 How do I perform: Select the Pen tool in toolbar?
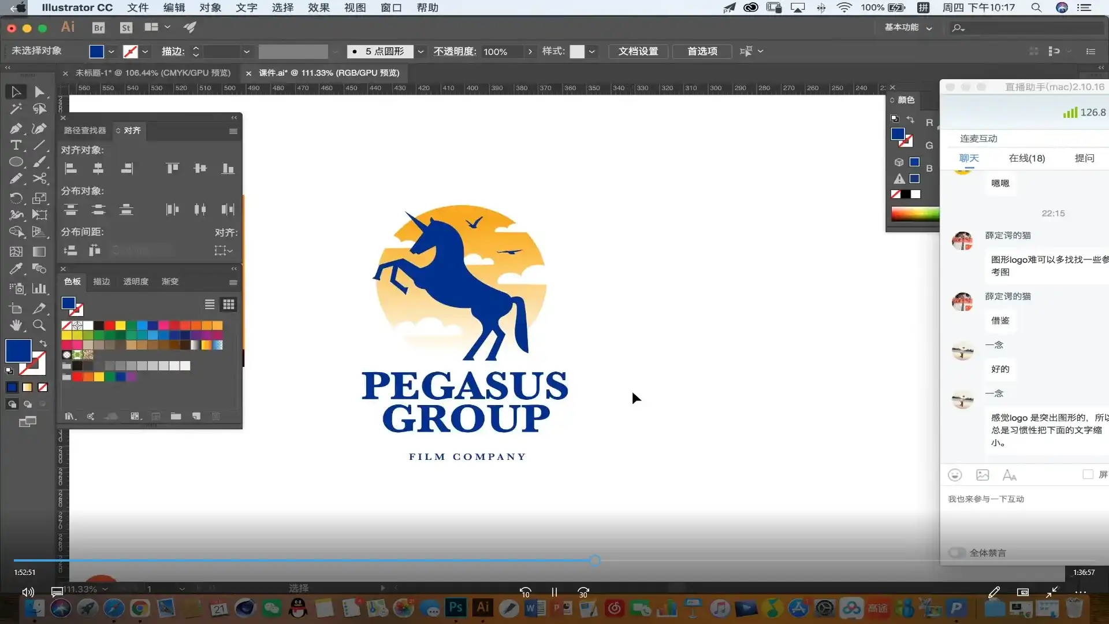point(16,128)
